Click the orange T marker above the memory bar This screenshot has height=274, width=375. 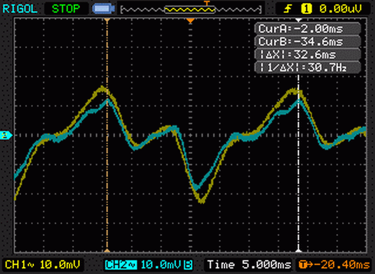tap(207, 3)
